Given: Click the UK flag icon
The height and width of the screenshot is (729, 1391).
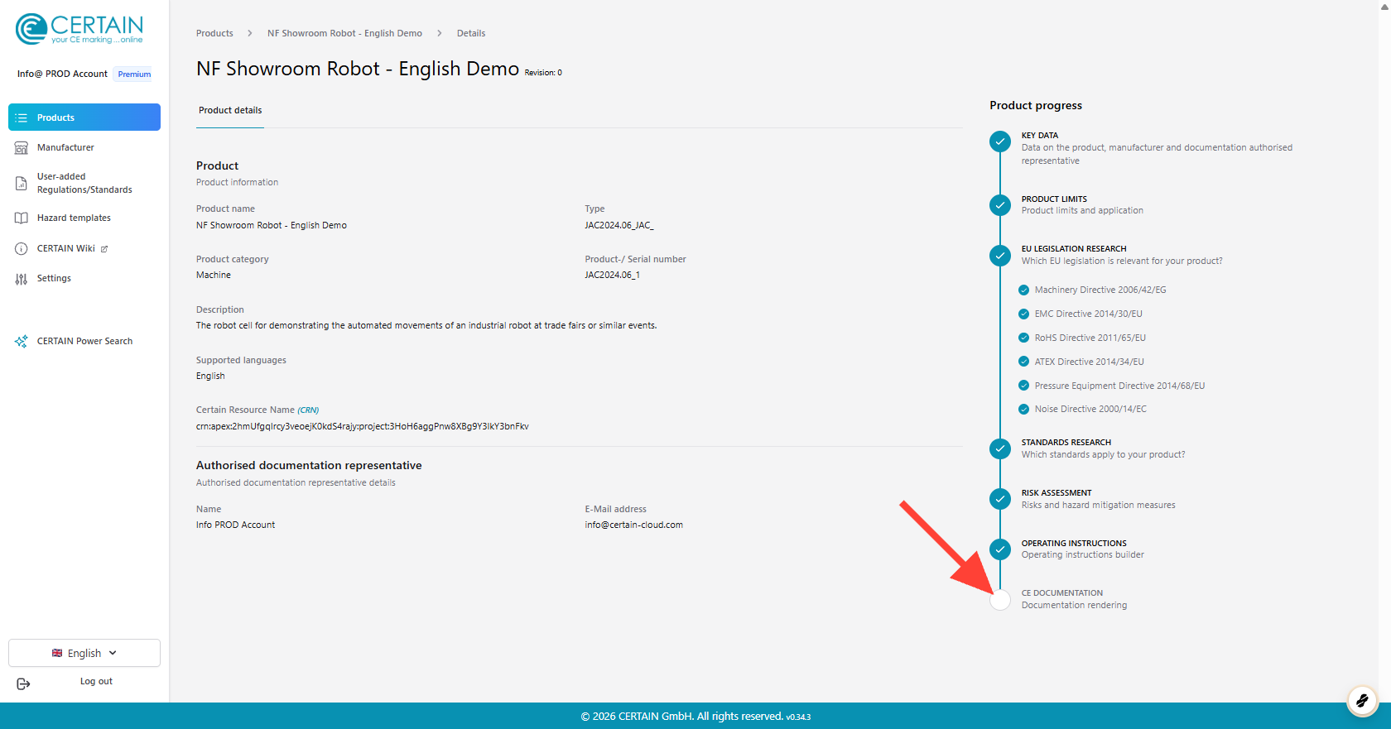Looking at the screenshot, I should (57, 653).
